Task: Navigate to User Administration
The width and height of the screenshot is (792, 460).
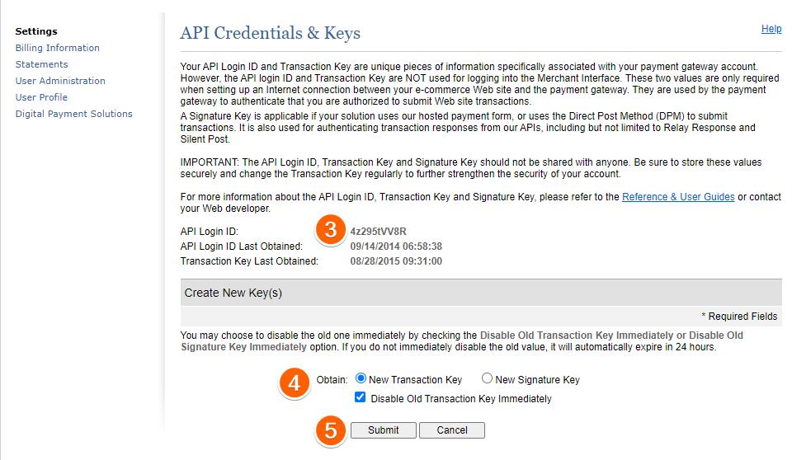Action: (60, 81)
